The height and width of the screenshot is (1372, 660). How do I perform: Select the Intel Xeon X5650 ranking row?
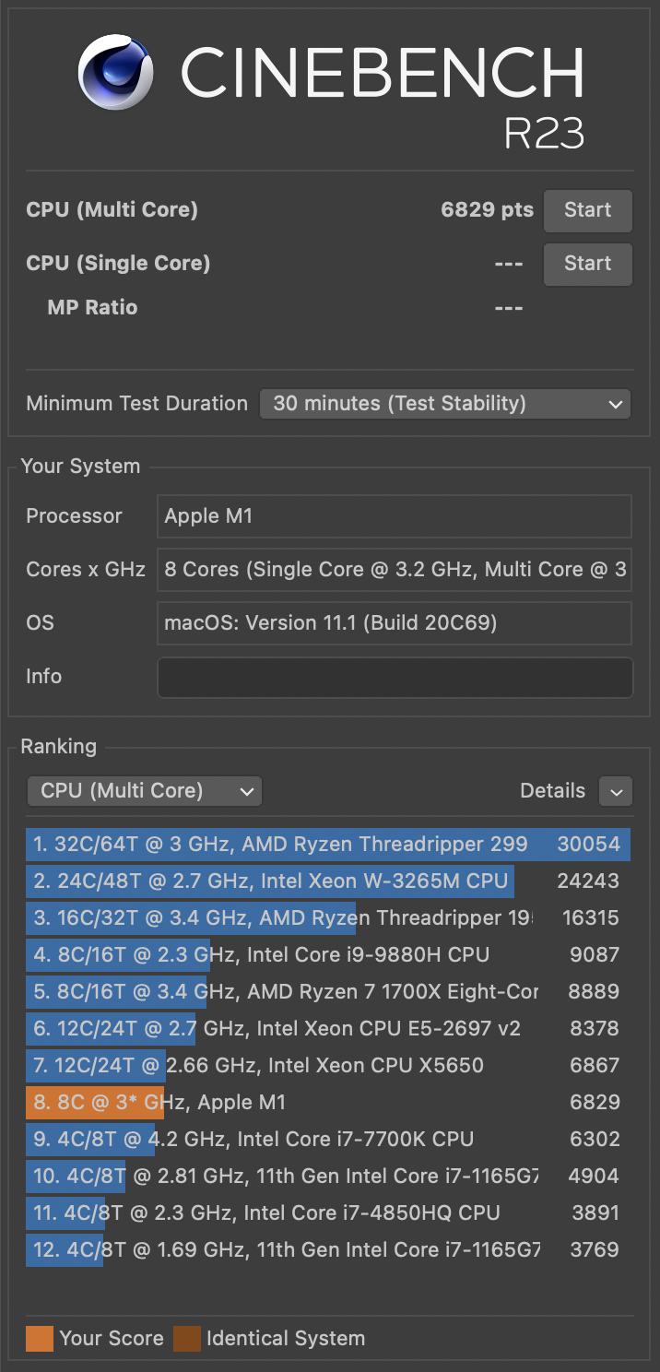327,1066
